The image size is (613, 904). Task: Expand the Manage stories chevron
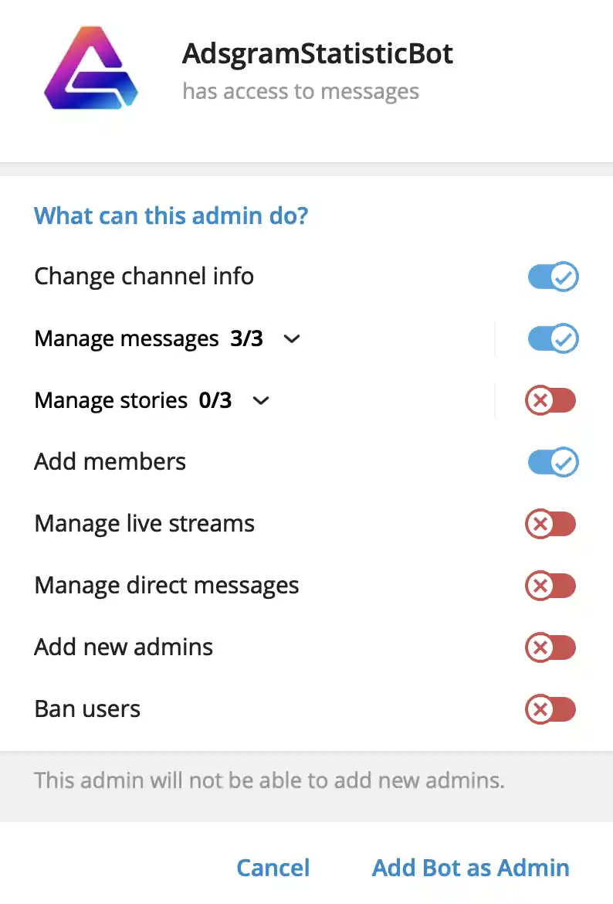(261, 401)
